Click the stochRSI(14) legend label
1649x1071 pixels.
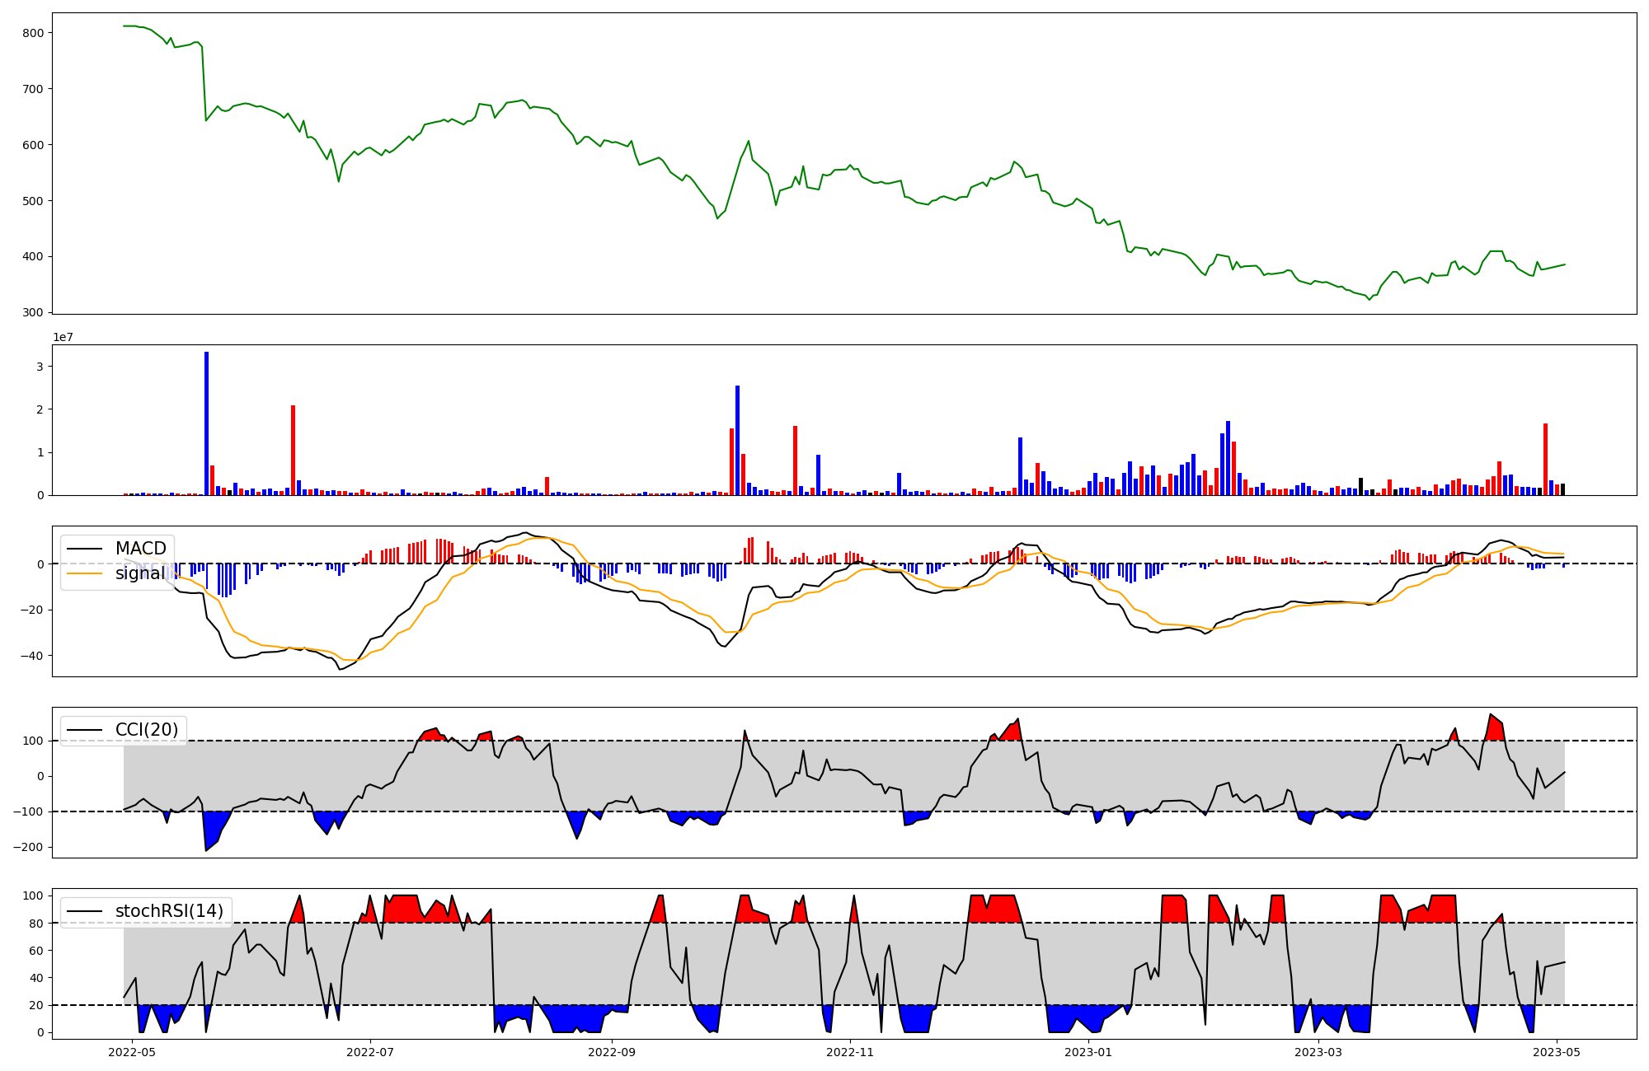point(168,911)
